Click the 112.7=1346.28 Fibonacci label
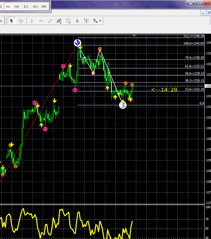This screenshot has height=239, width=211. point(194,36)
